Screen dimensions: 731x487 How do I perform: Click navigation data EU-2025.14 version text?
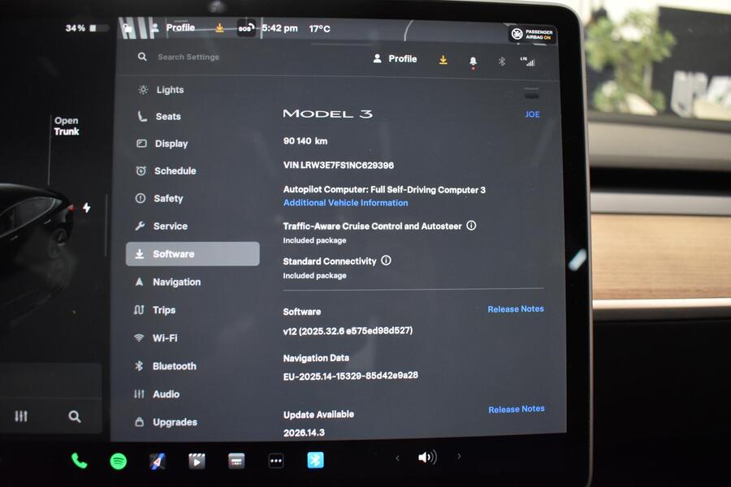tap(350, 376)
